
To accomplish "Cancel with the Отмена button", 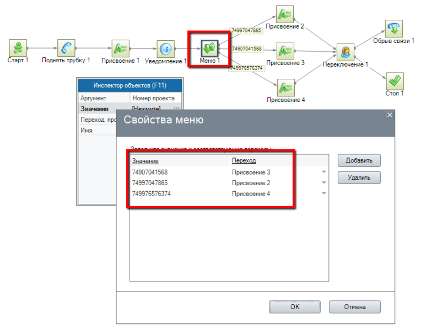I will (355, 307).
